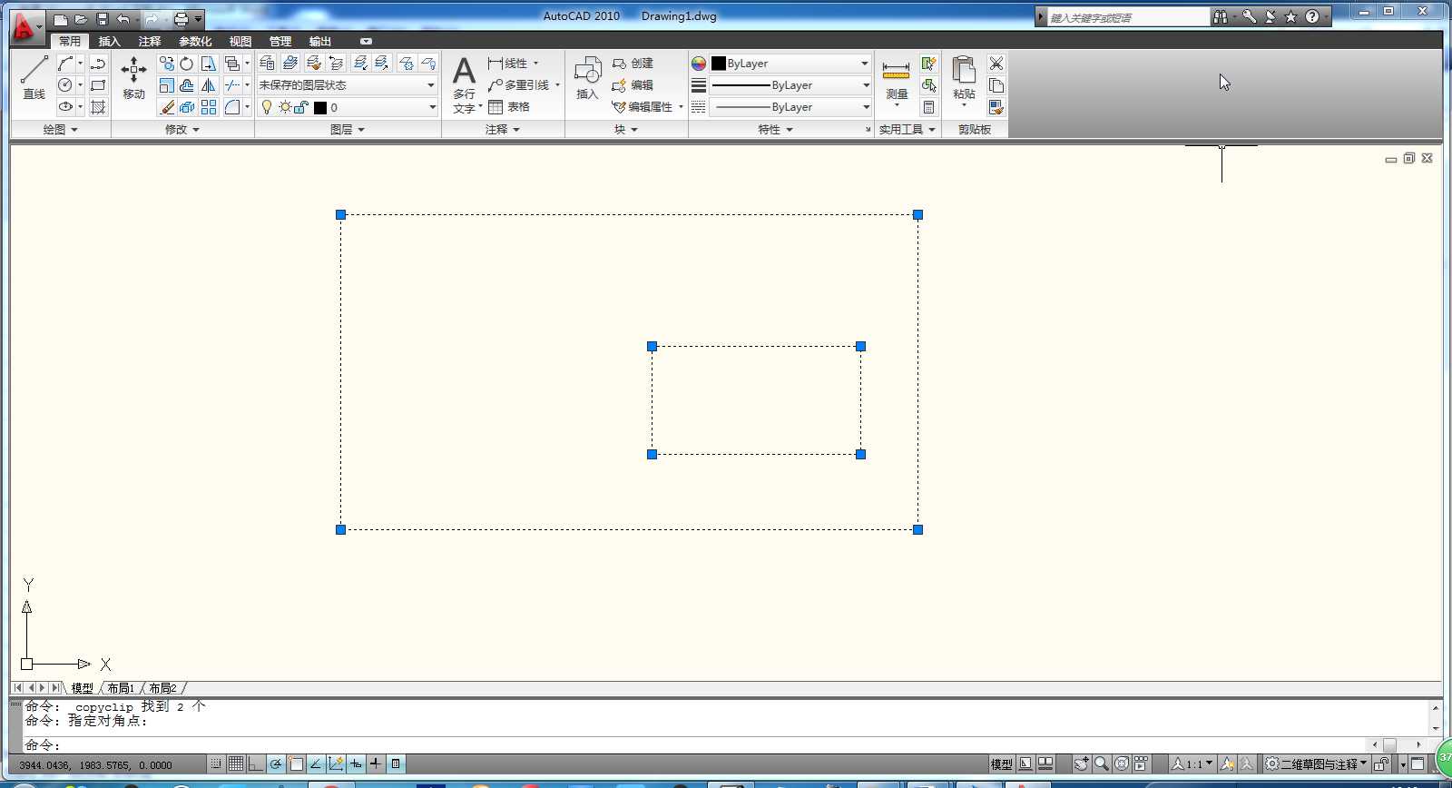
Task: Switch to the Layout1 (布局1) tab
Action: click(x=121, y=688)
